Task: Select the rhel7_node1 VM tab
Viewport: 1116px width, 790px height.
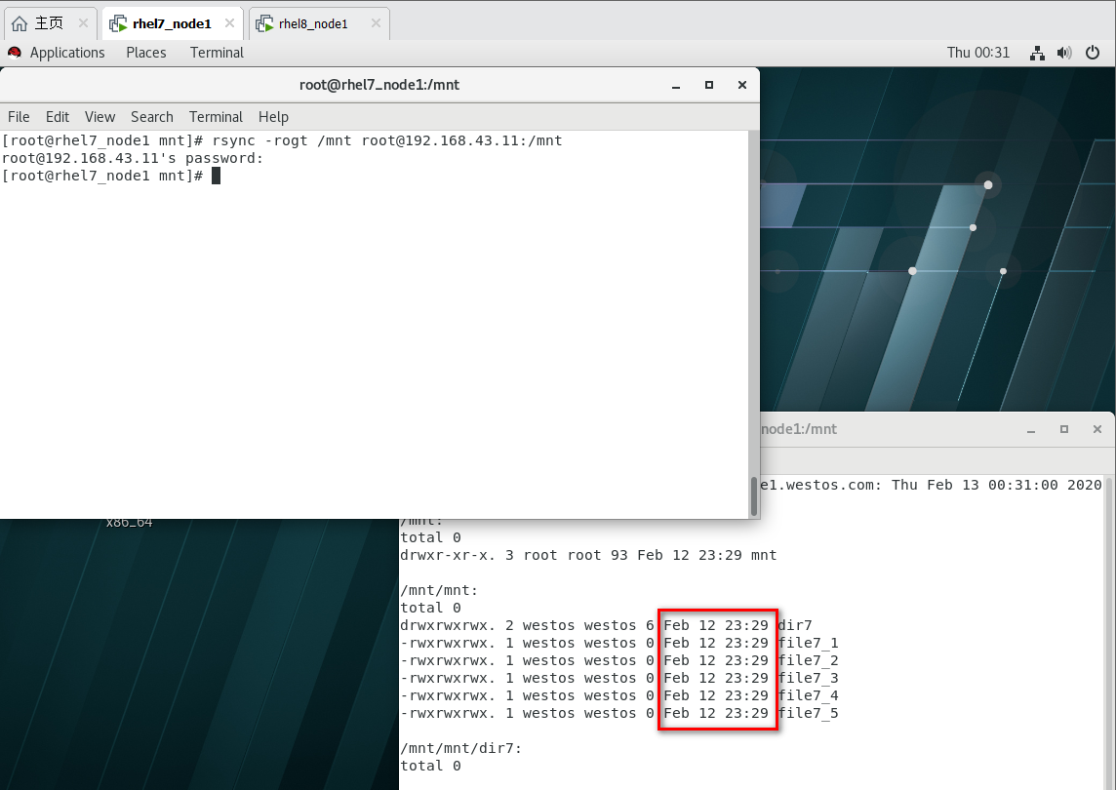Action: pyautogui.click(x=172, y=24)
